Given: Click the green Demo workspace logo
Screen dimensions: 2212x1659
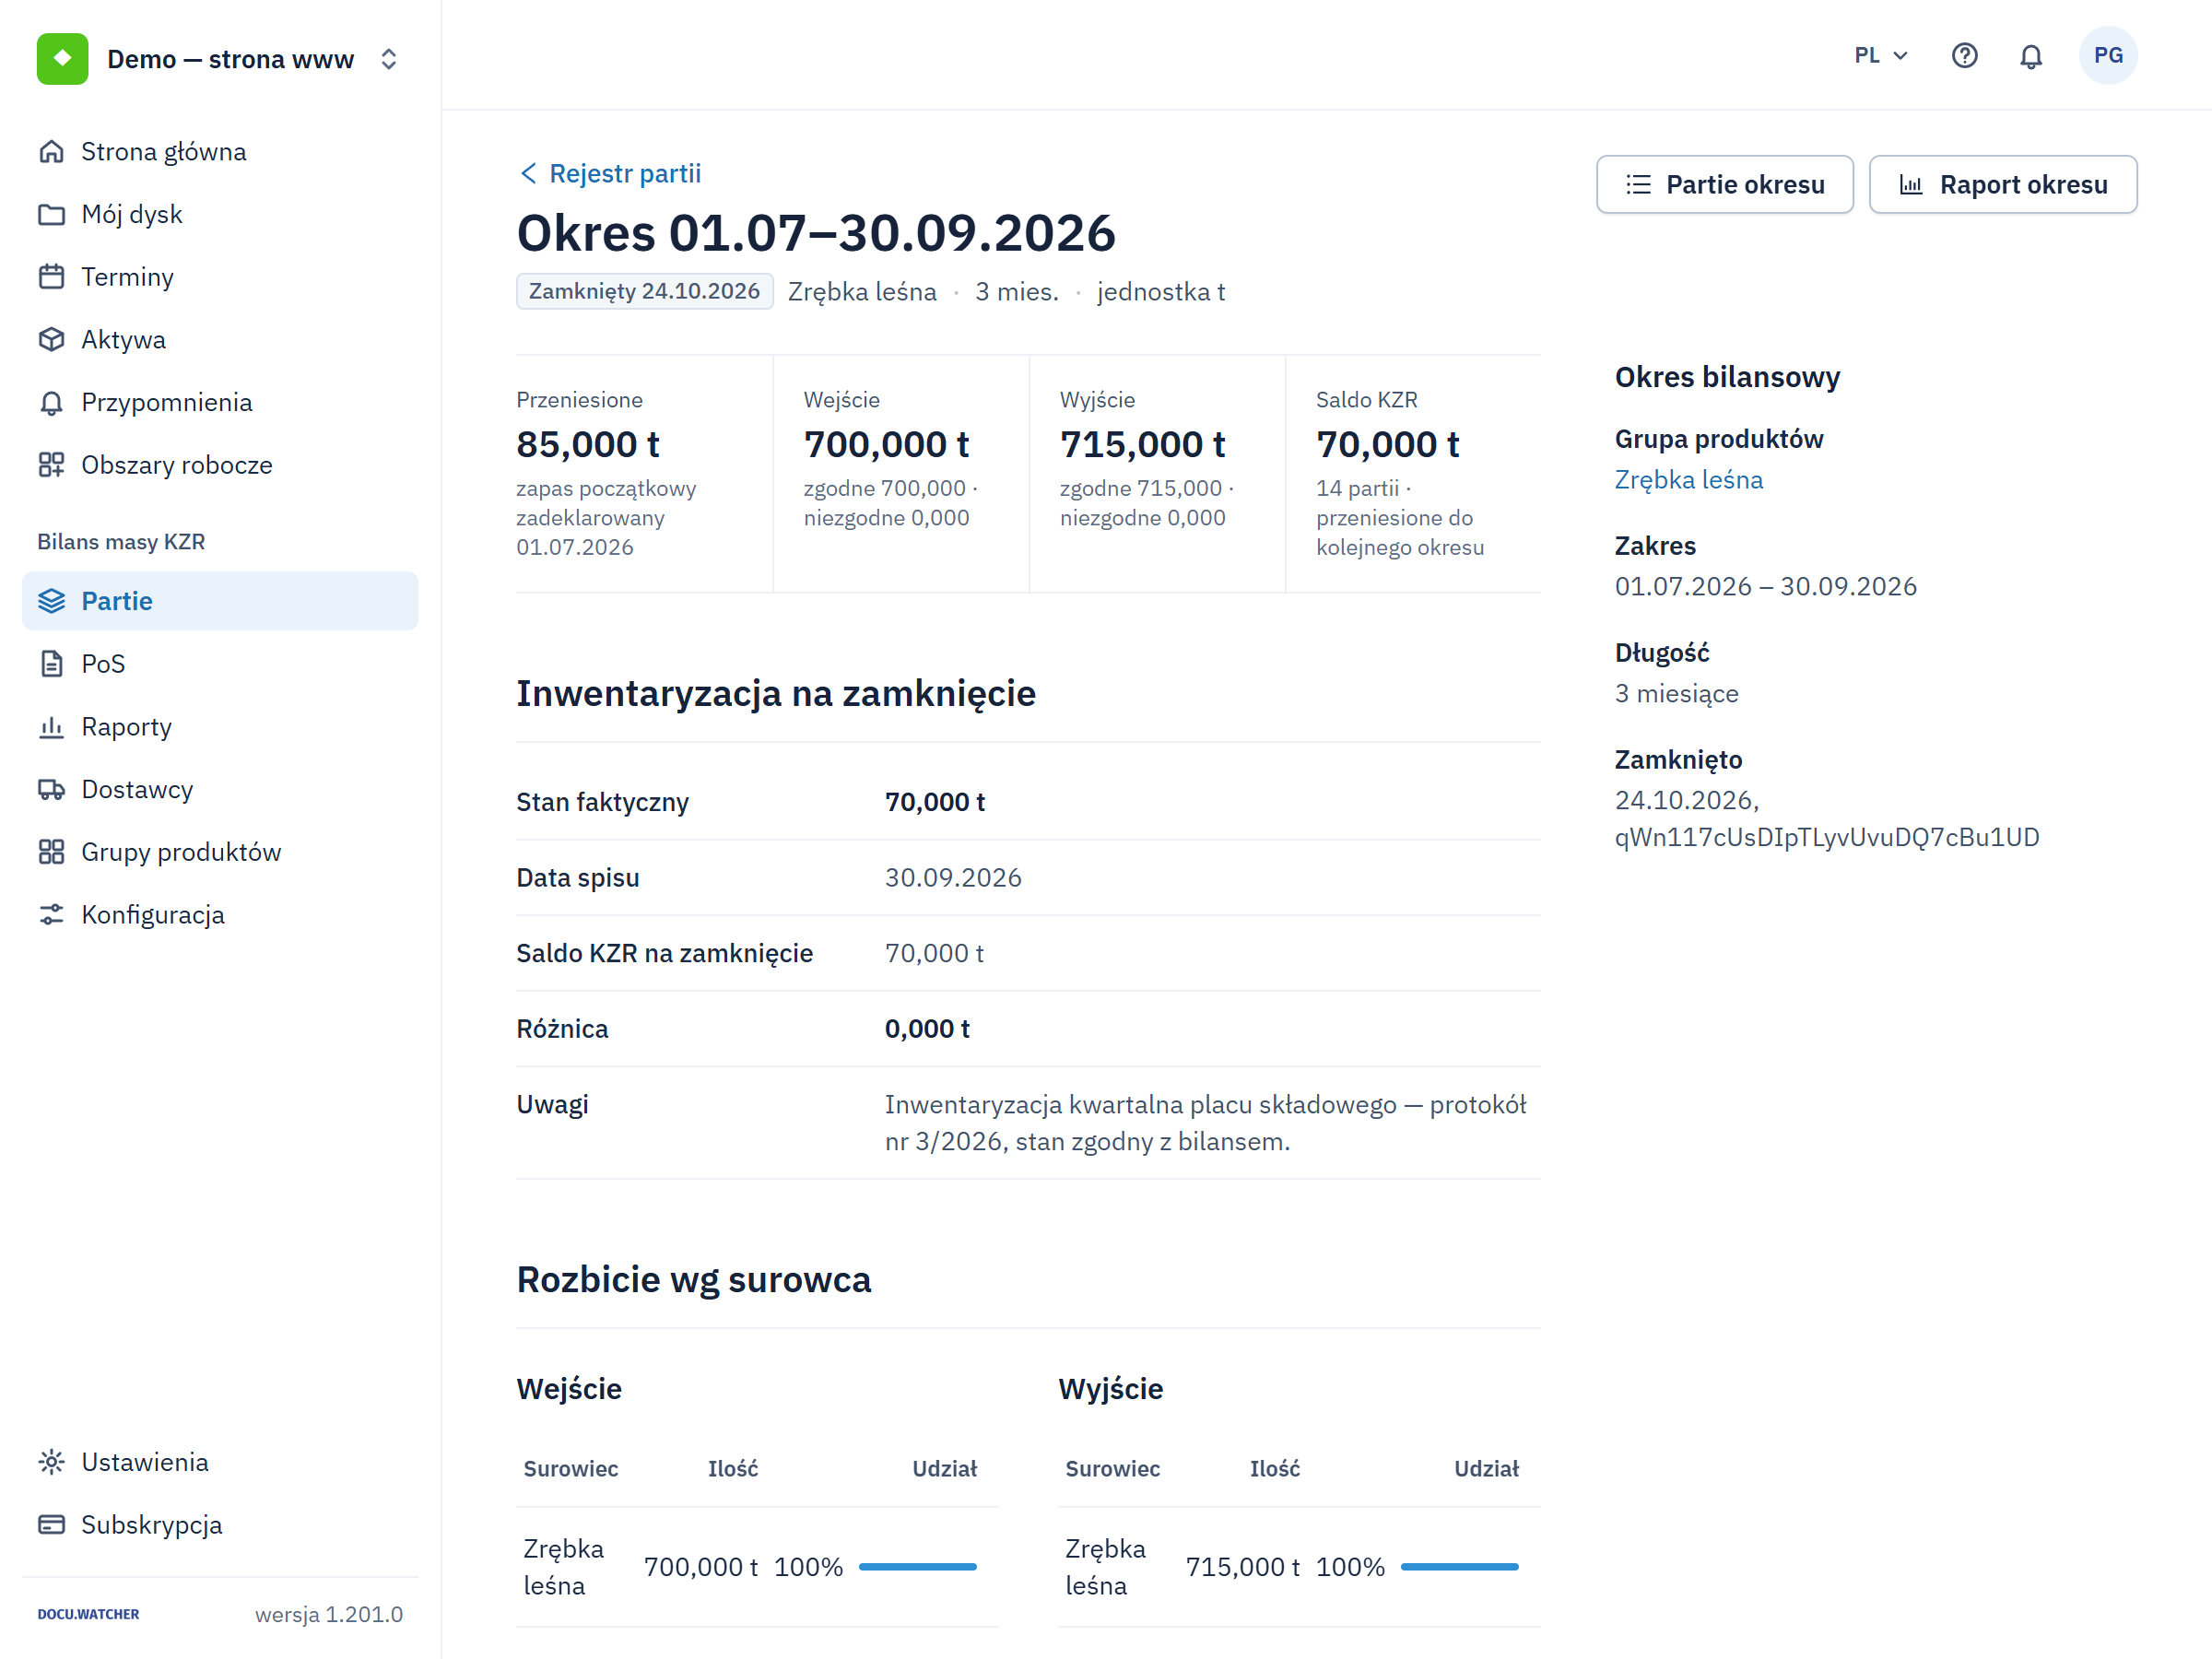Looking at the screenshot, I should click(62, 59).
